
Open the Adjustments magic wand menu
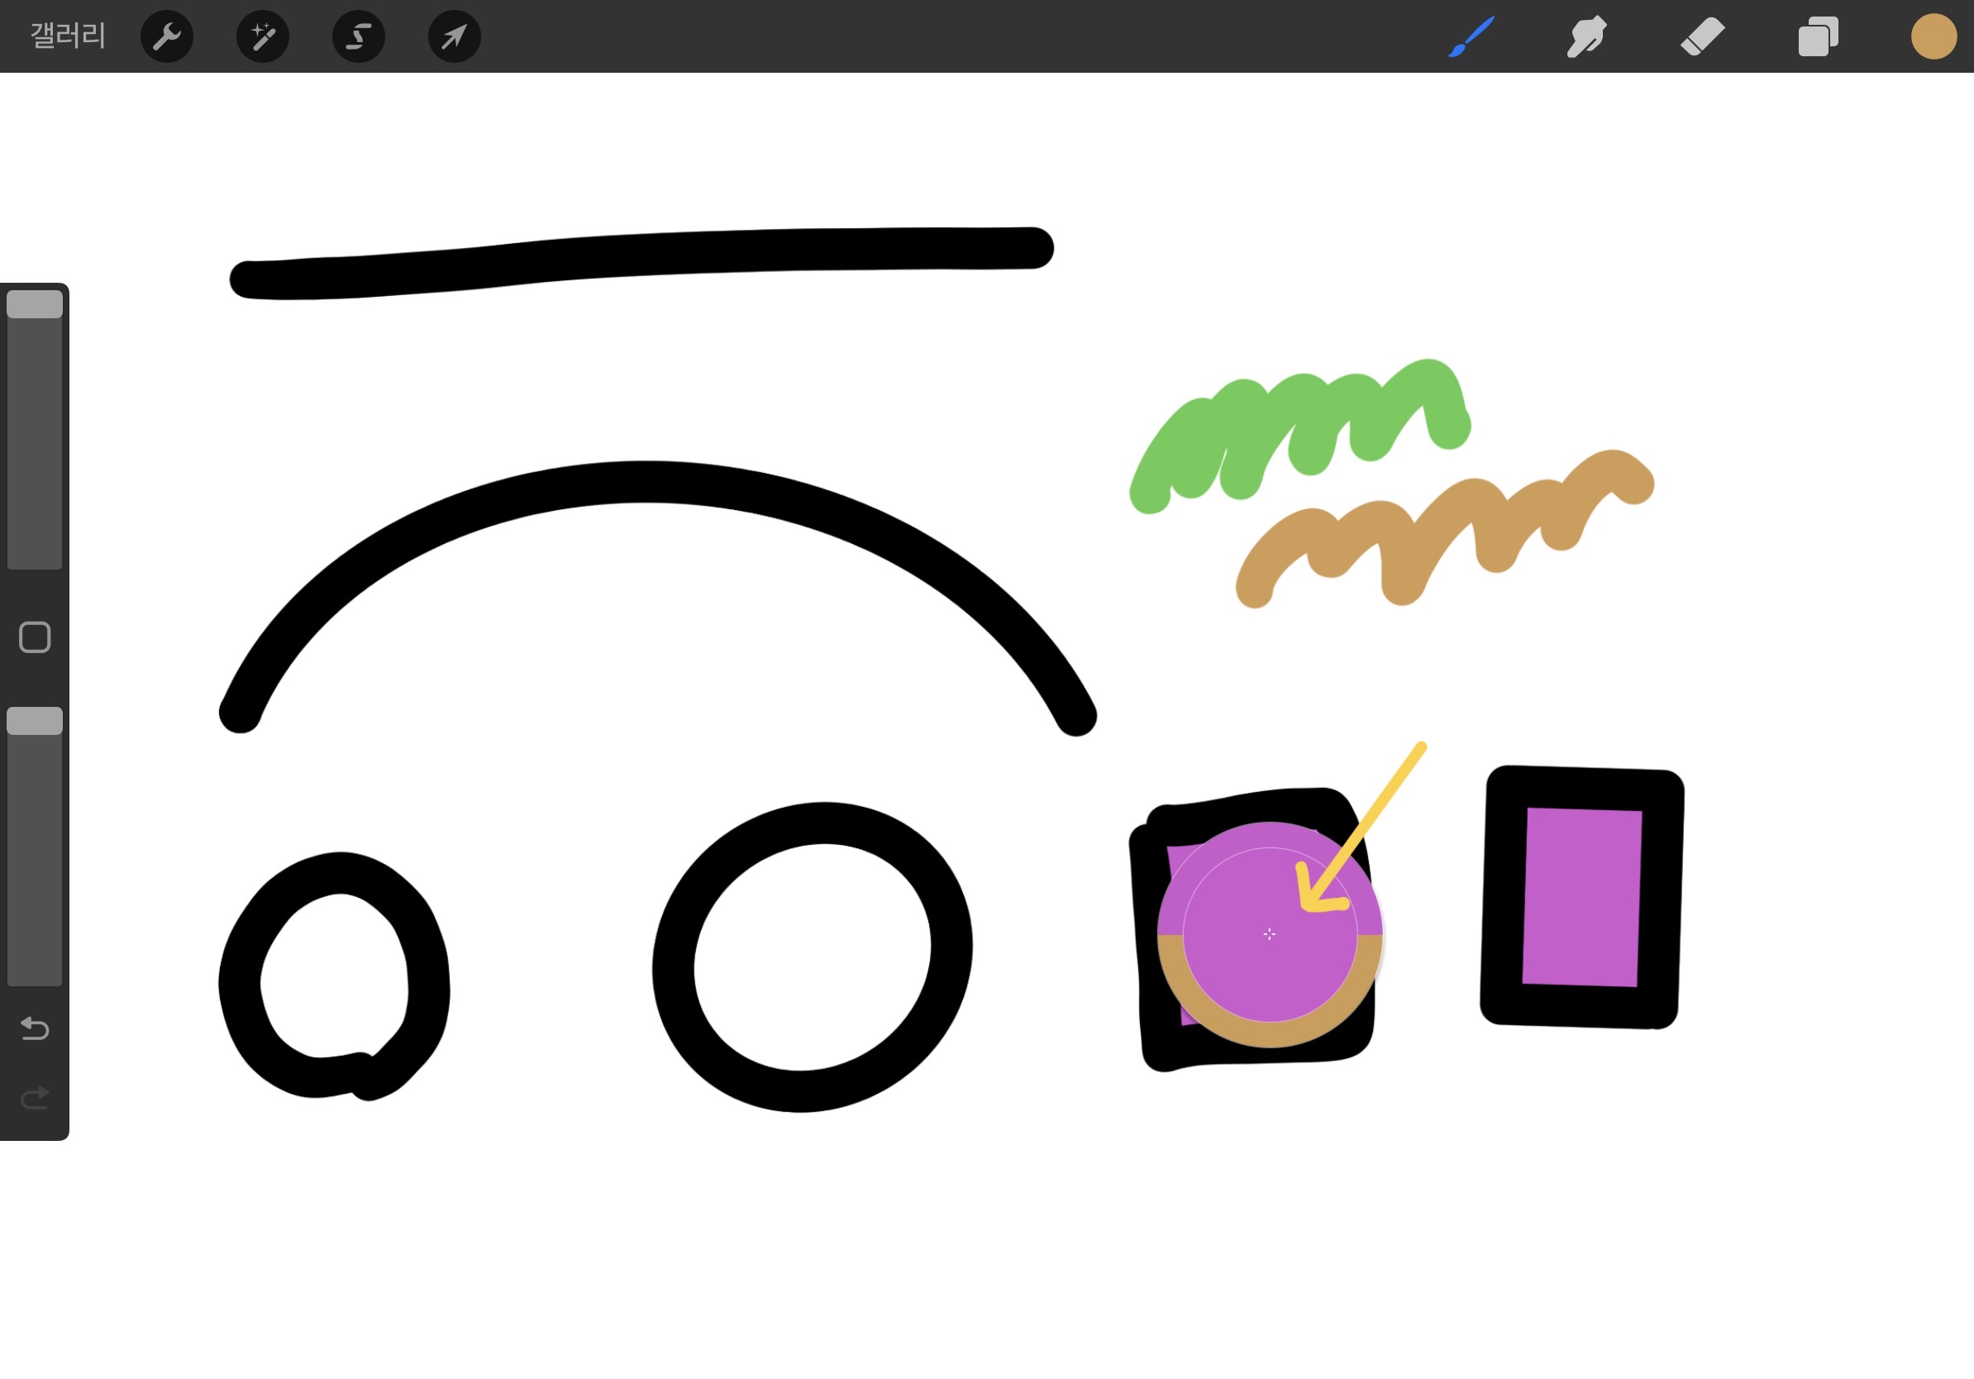point(262,36)
